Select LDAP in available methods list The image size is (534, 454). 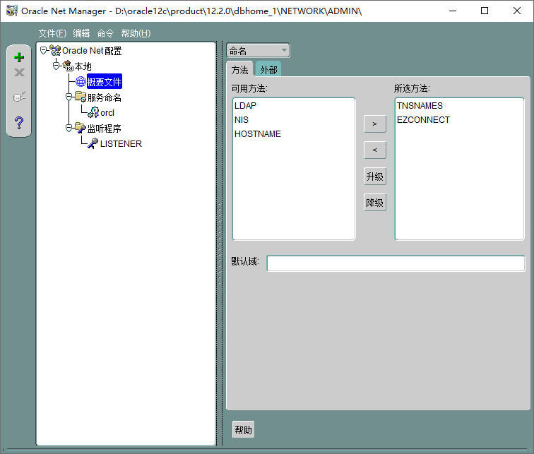click(246, 106)
